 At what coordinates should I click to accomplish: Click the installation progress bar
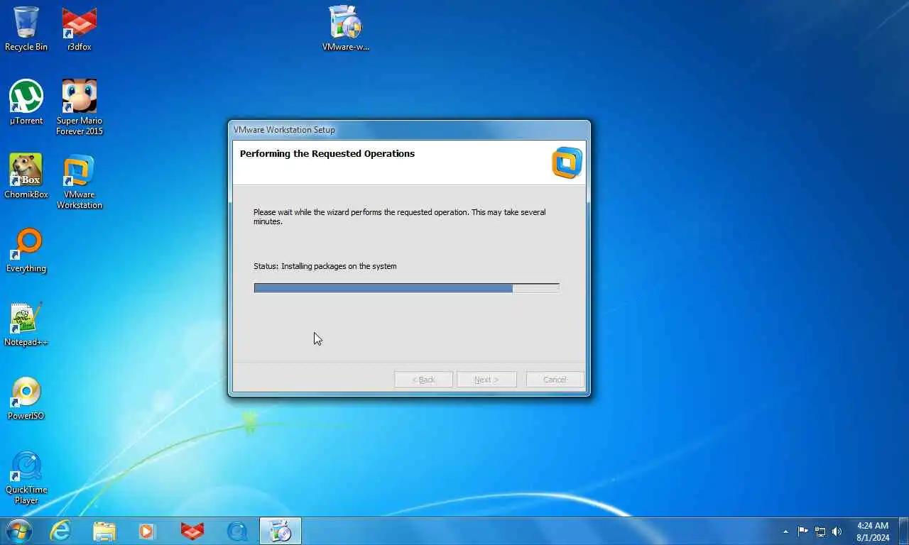point(407,288)
